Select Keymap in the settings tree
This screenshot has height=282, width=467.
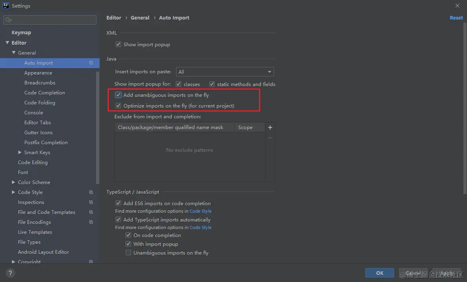[21, 32]
